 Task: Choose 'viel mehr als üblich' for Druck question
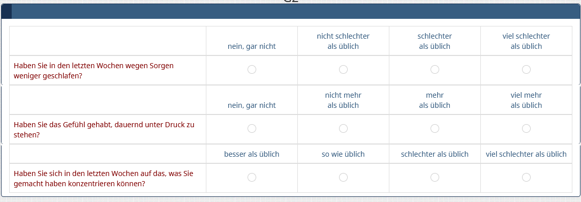tap(526, 128)
